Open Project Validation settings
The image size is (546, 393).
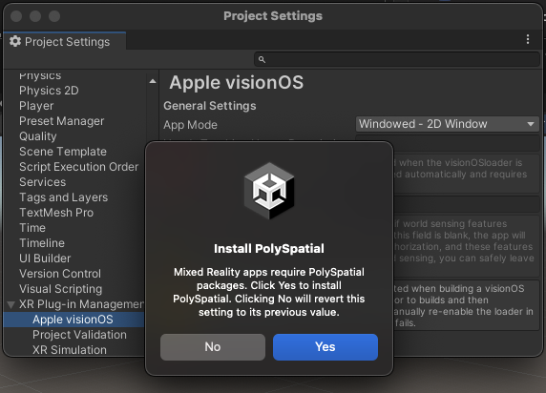pyautogui.click(x=79, y=335)
